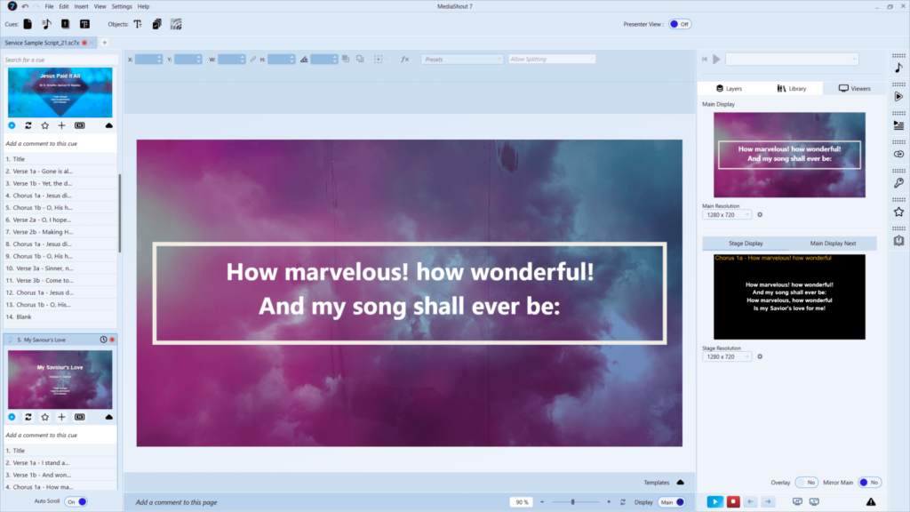Click the cloud icon under My Saviour's Love

tap(108, 417)
